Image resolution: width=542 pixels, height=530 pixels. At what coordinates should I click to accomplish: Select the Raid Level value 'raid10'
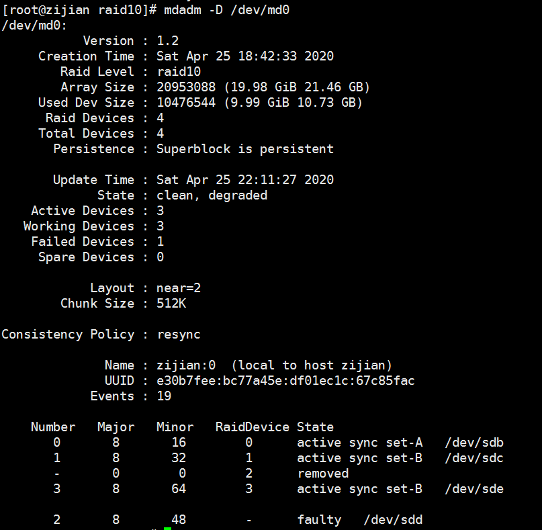click(x=179, y=72)
